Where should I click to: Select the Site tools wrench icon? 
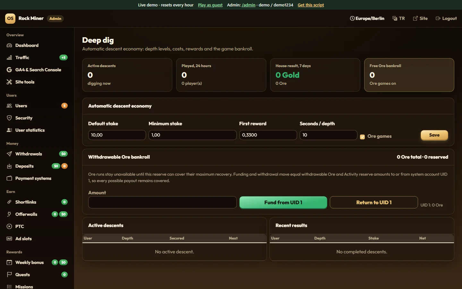9,82
